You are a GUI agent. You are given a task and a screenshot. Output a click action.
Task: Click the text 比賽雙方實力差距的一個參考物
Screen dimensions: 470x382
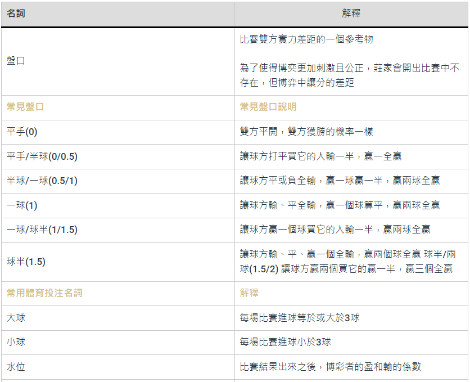click(x=306, y=39)
